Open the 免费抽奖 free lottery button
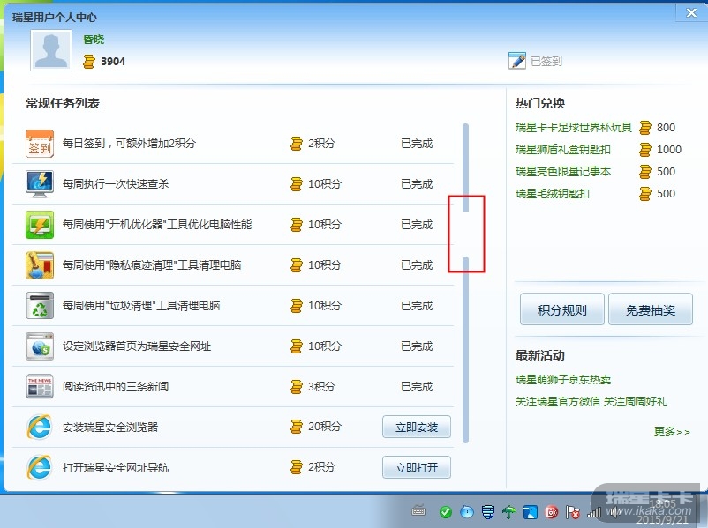Screen dimensions: 708x528 [651, 309]
